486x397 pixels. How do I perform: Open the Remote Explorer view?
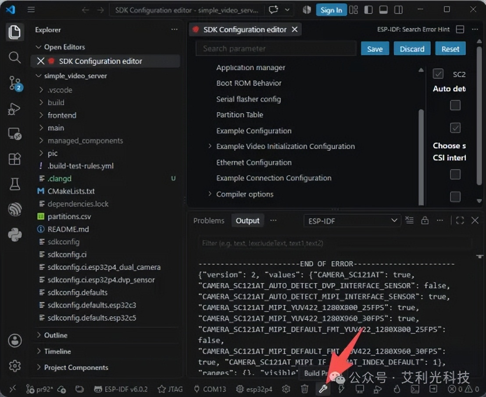[14, 134]
